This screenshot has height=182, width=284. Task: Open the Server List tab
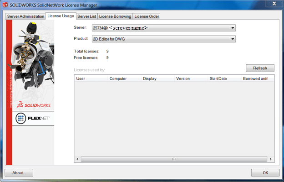click(87, 16)
